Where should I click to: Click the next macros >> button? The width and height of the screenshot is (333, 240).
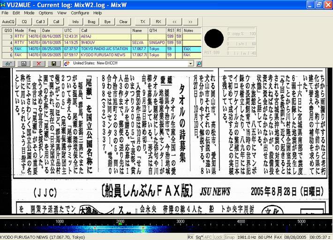(190, 22)
